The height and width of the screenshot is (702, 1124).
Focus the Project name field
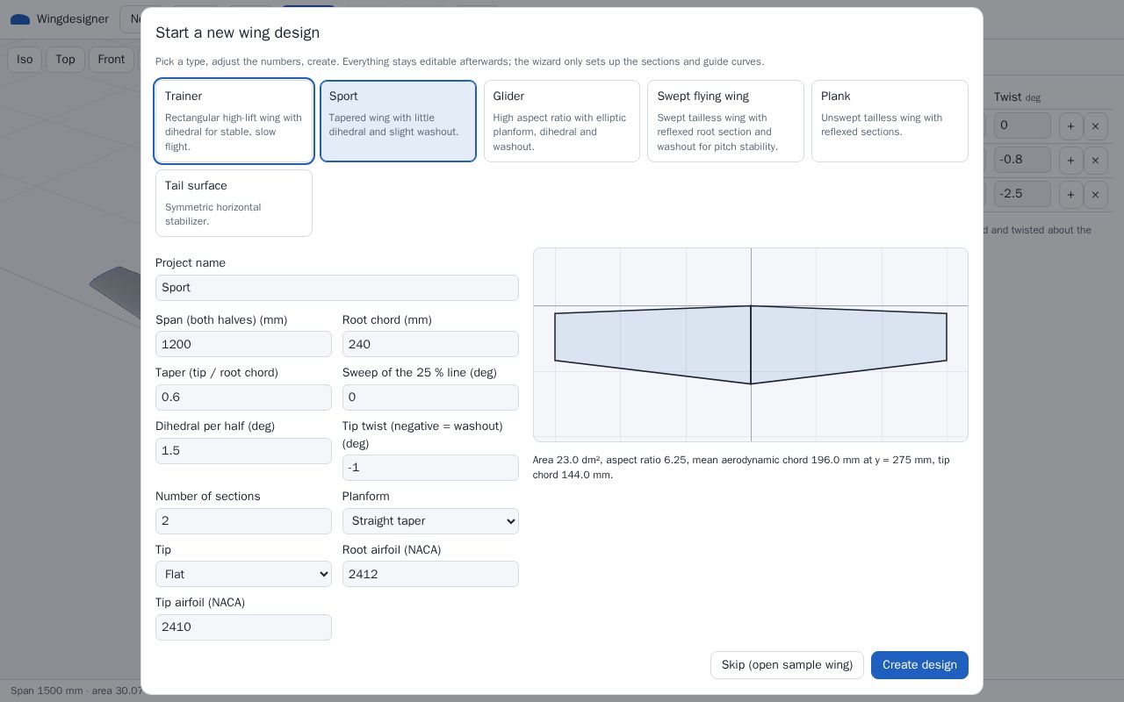click(337, 288)
